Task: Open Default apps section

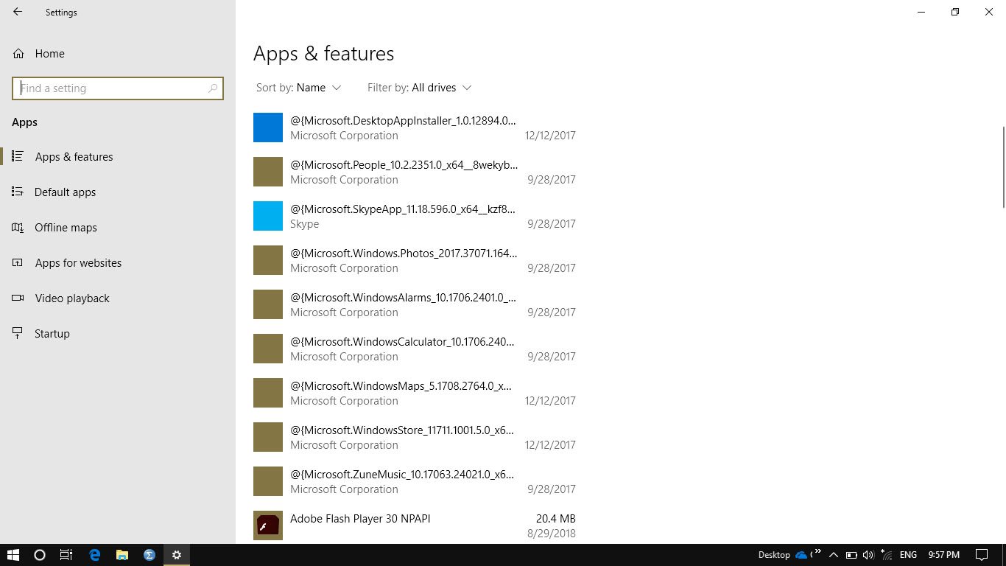Action: pos(118,192)
